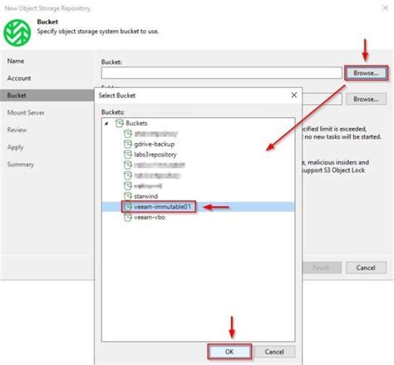The width and height of the screenshot is (394, 365).
Task: Click the veeam-immutable01 bucket icon
Action: [x=128, y=207]
